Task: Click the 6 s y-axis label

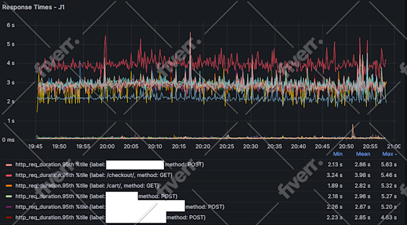Action: [10, 25]
